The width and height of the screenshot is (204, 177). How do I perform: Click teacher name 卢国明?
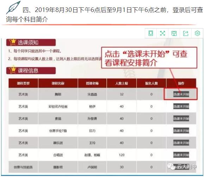click(92, 167)
